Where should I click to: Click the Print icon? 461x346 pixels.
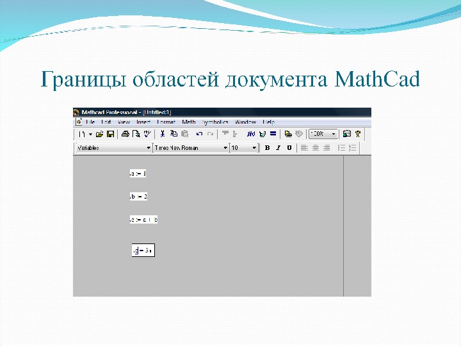125,134
